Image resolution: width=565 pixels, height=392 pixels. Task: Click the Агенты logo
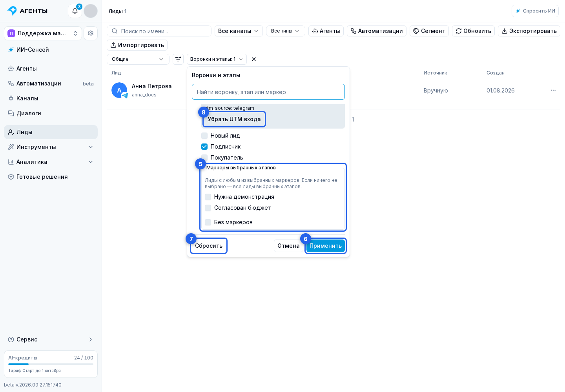(27, 11)
